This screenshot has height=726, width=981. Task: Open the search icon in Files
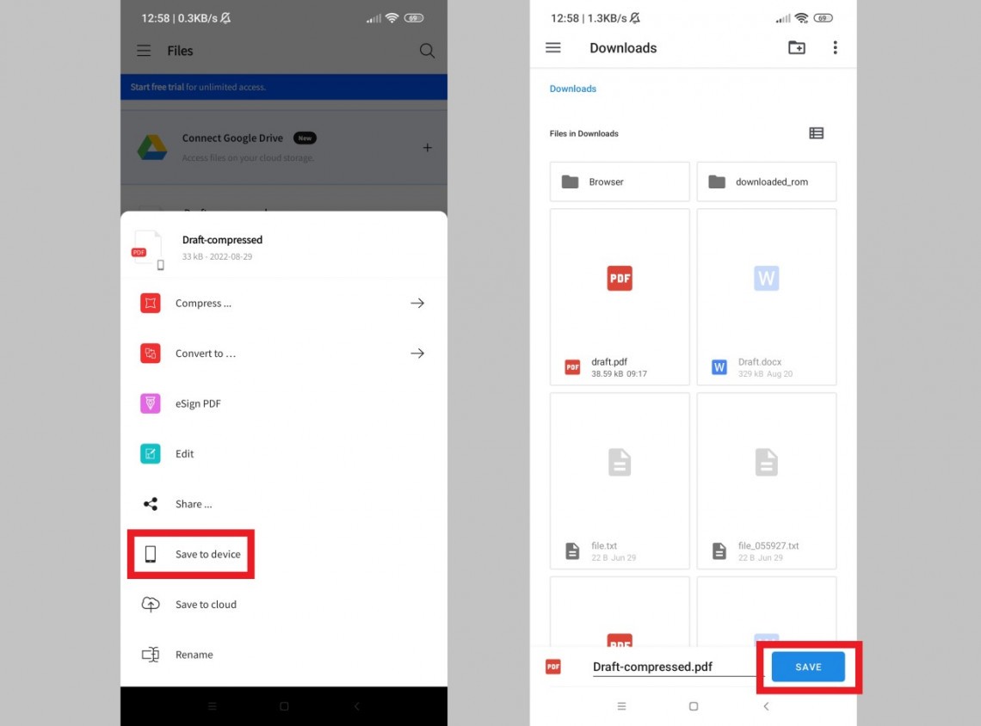pyautogui.click(x=427, y=51)
